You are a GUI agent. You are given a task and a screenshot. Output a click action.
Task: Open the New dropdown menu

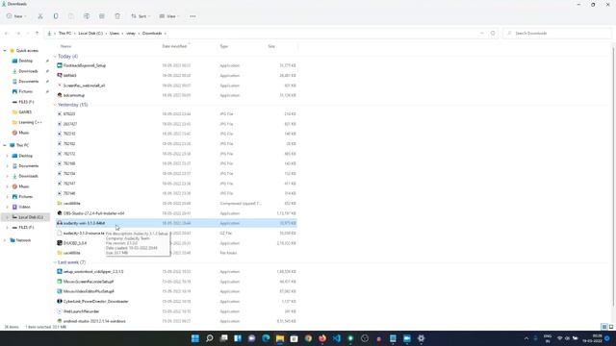click(16, 16)
